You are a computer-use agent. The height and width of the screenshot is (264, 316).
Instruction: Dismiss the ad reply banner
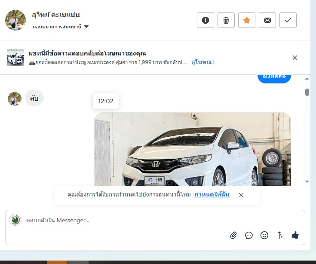295,58
